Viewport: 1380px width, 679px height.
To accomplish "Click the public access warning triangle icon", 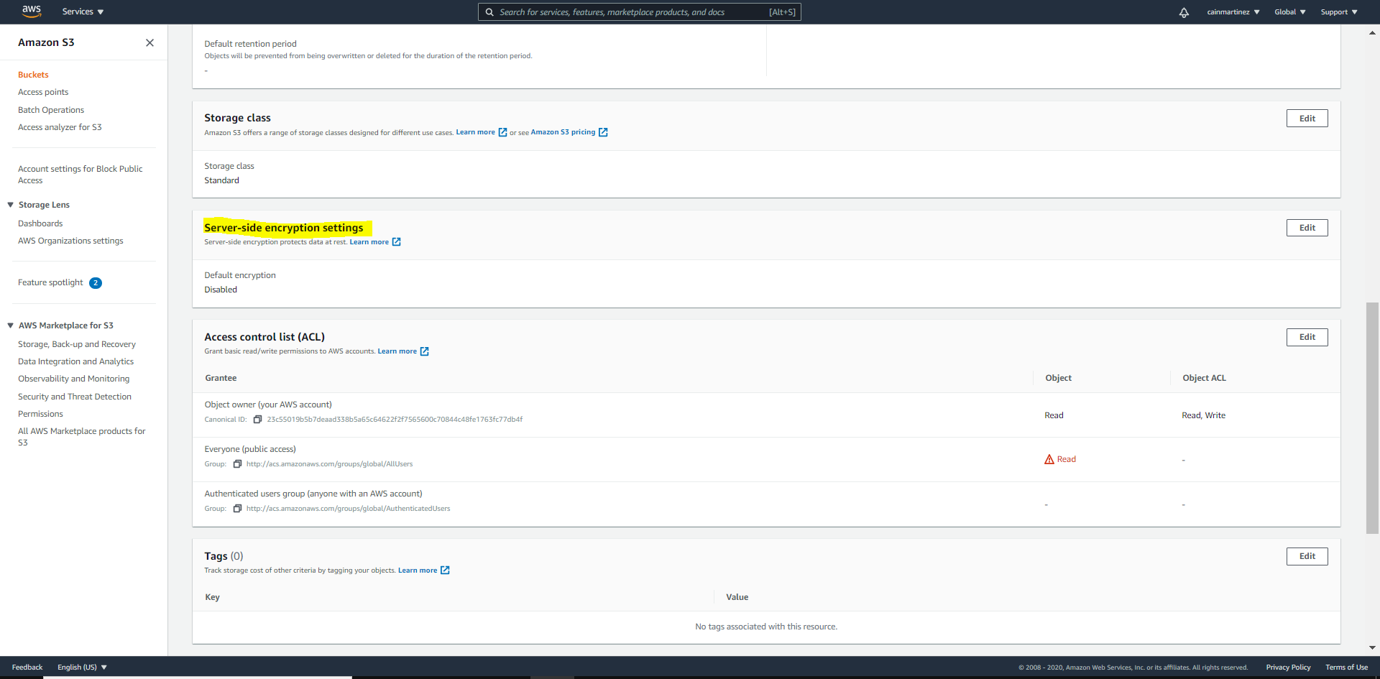I will pos(1049,459).
